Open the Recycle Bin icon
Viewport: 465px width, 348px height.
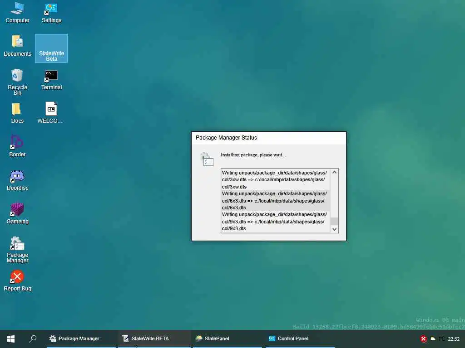pyautogui.click(x=18, y=82)
